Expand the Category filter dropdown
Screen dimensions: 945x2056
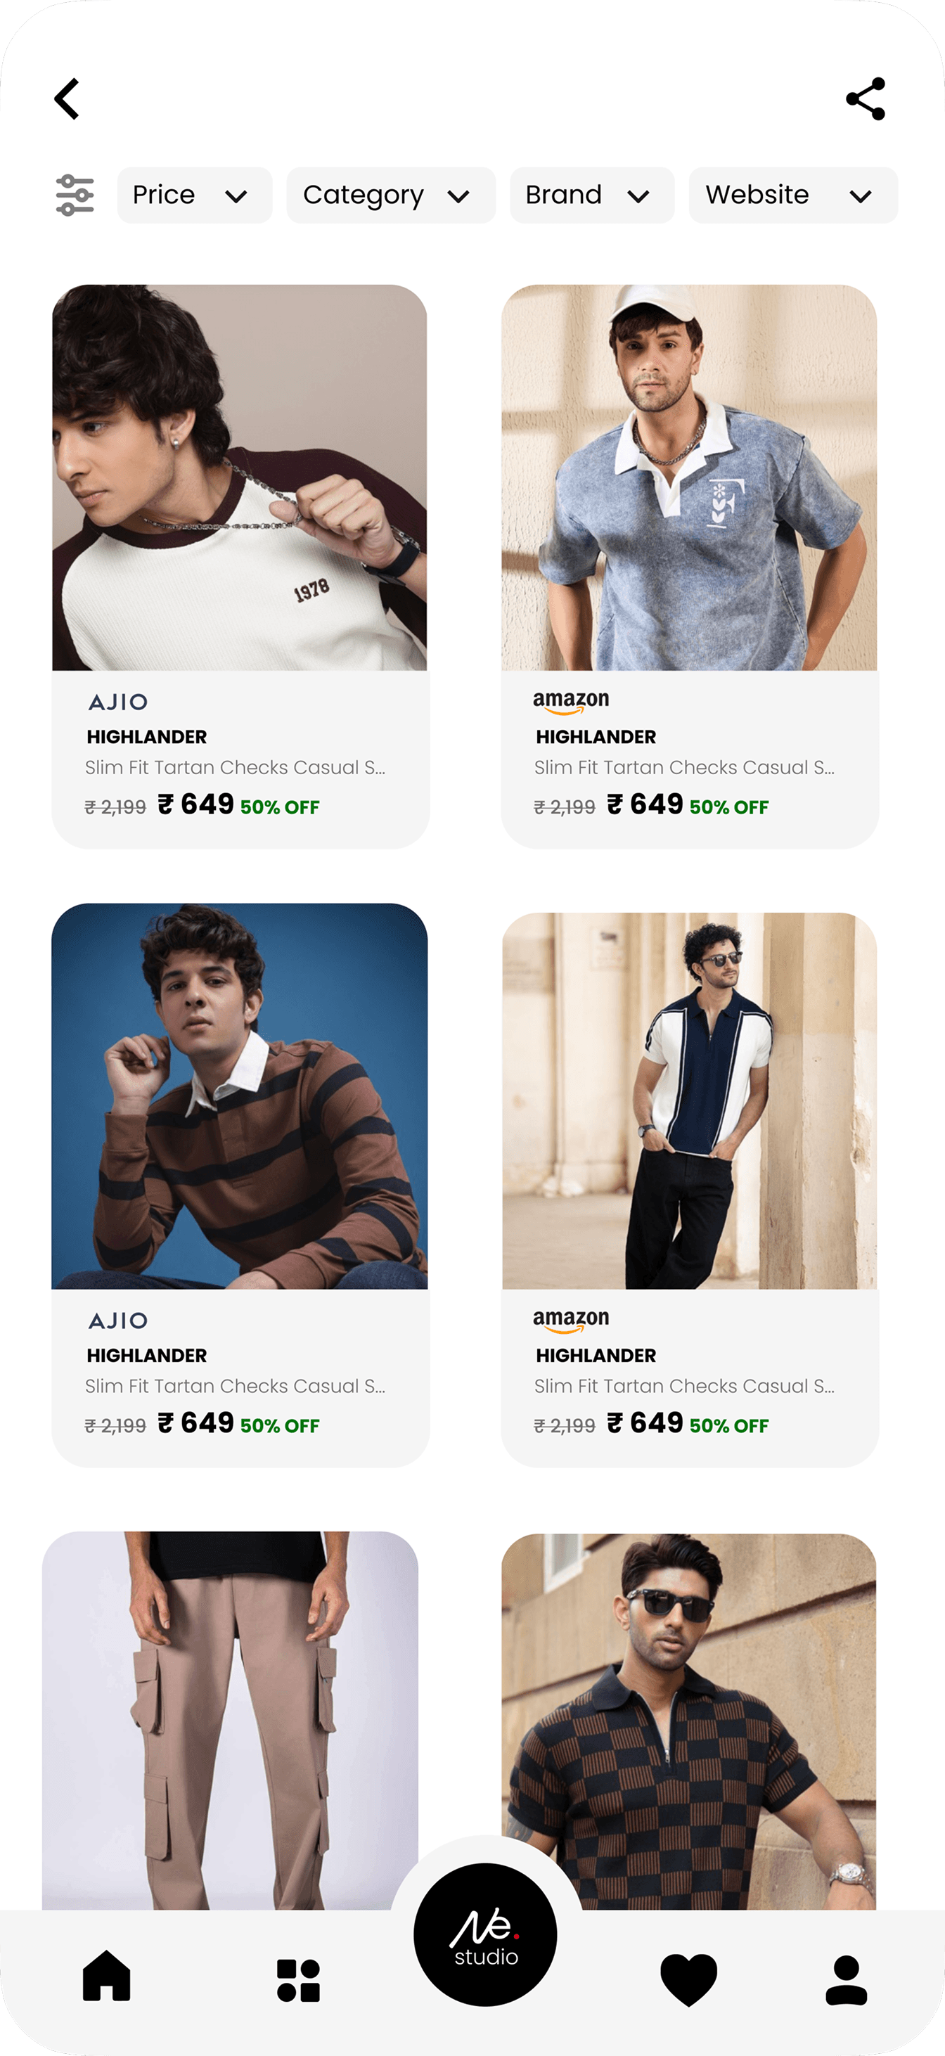click(391, 195)
